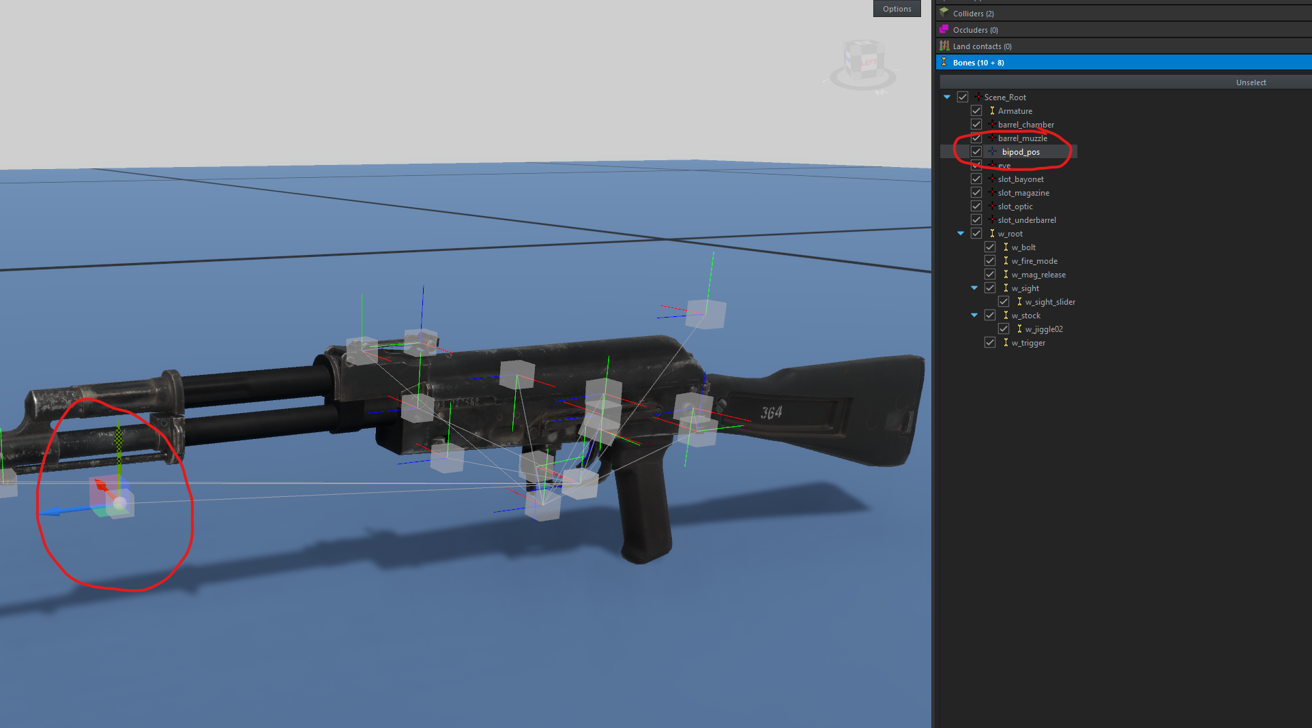Collapse the w_stock tree branch
The height and width of the screenshot is (728, 1312).
tap(974, 315)
